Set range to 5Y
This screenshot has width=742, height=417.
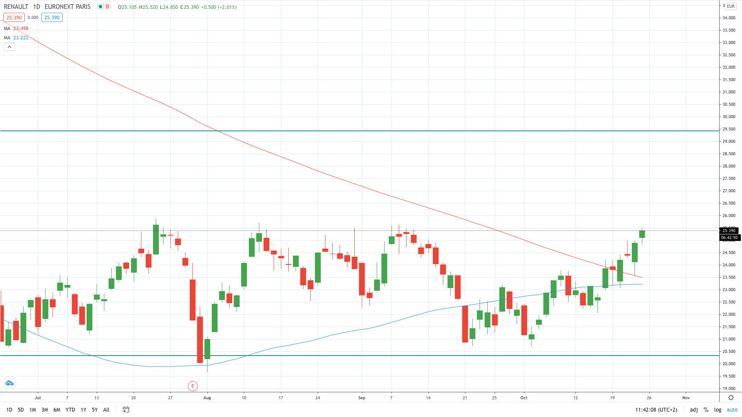pyautogui.click(x=95, y=410)
